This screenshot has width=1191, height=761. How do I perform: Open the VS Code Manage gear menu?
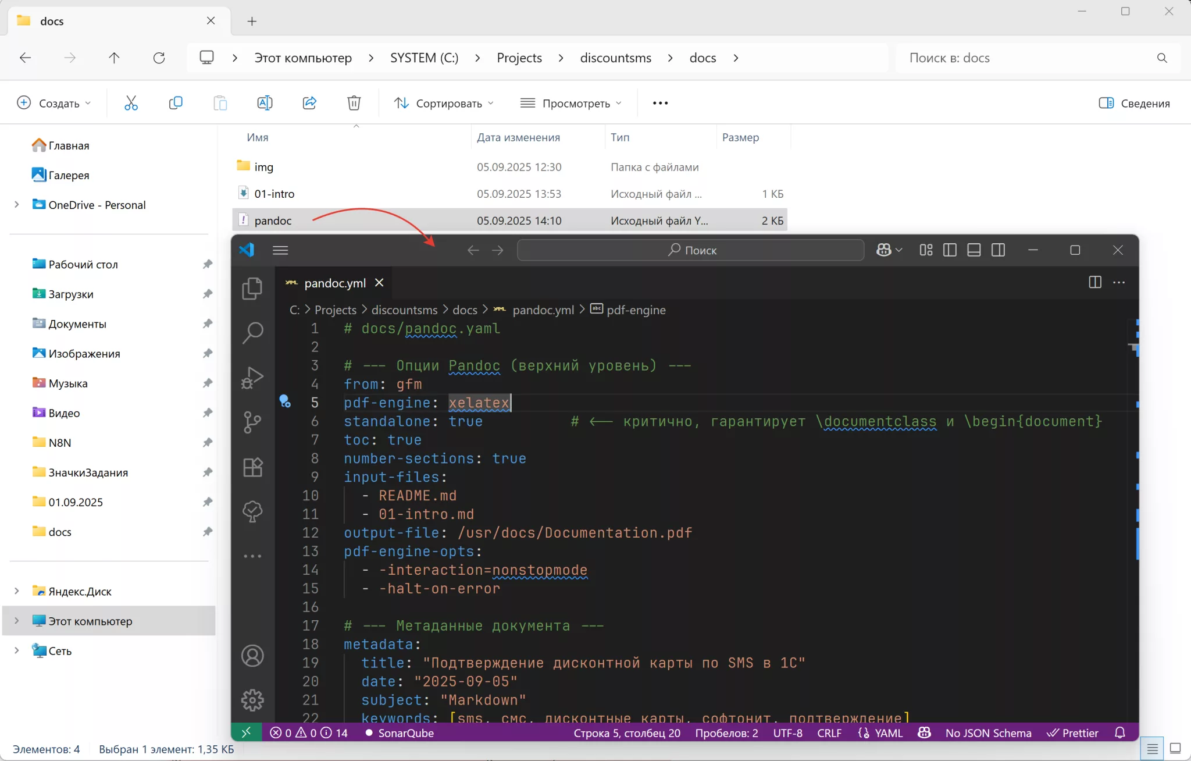point(252,700)
